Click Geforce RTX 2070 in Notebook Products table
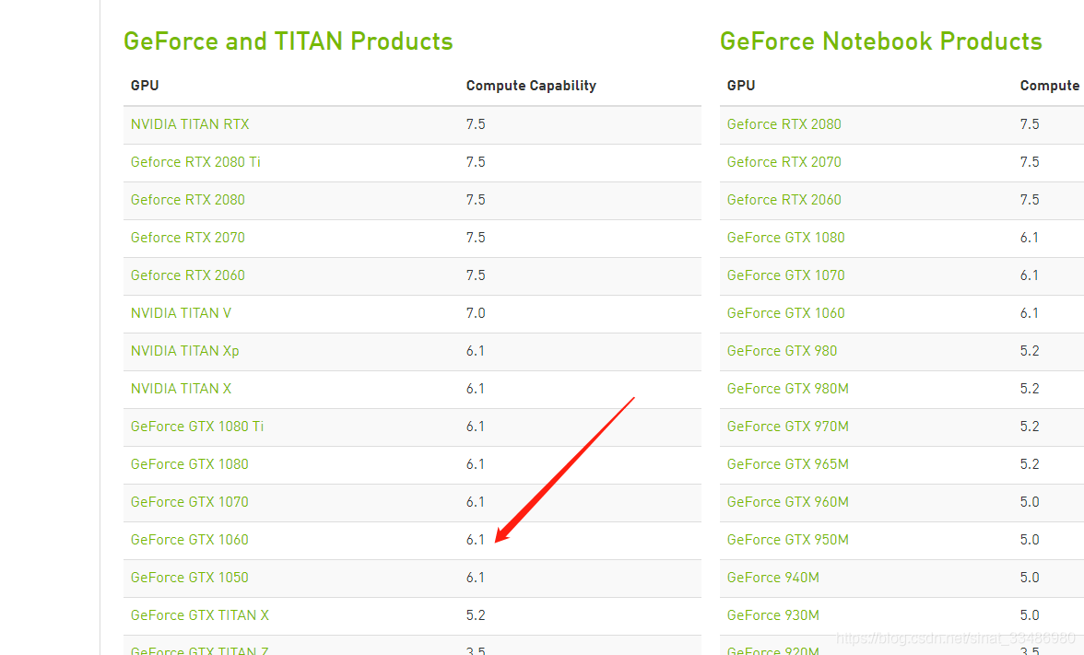The height and width of the screenshot is (655, 1084). coord(784,162)
